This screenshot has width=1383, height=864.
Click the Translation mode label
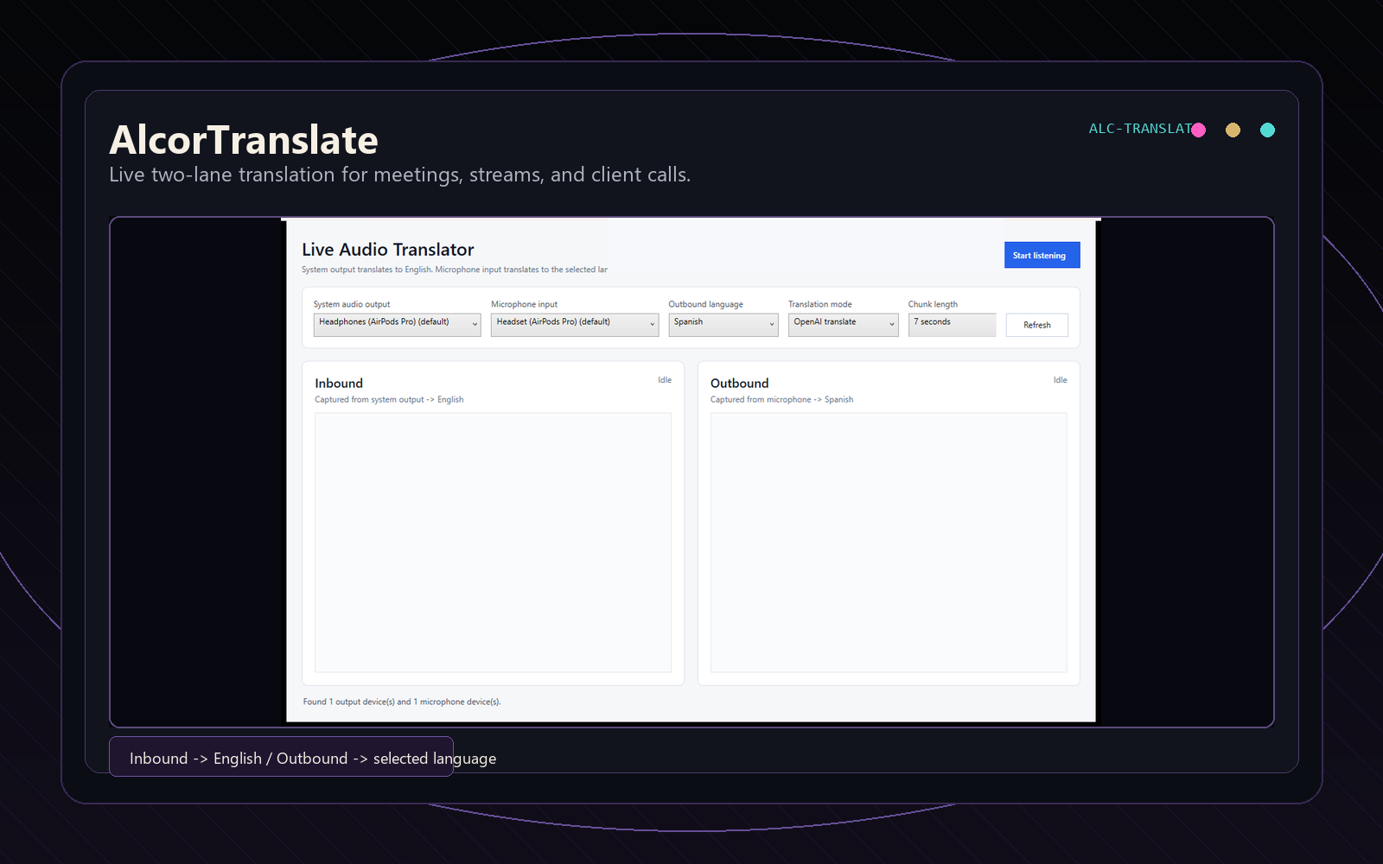[x=820, y=304]
